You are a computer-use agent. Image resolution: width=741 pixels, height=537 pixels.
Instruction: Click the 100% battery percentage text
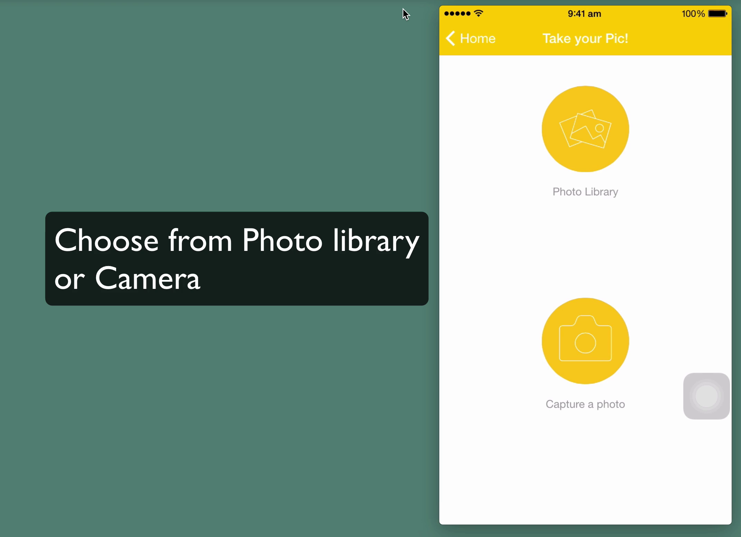pos(693,14)
